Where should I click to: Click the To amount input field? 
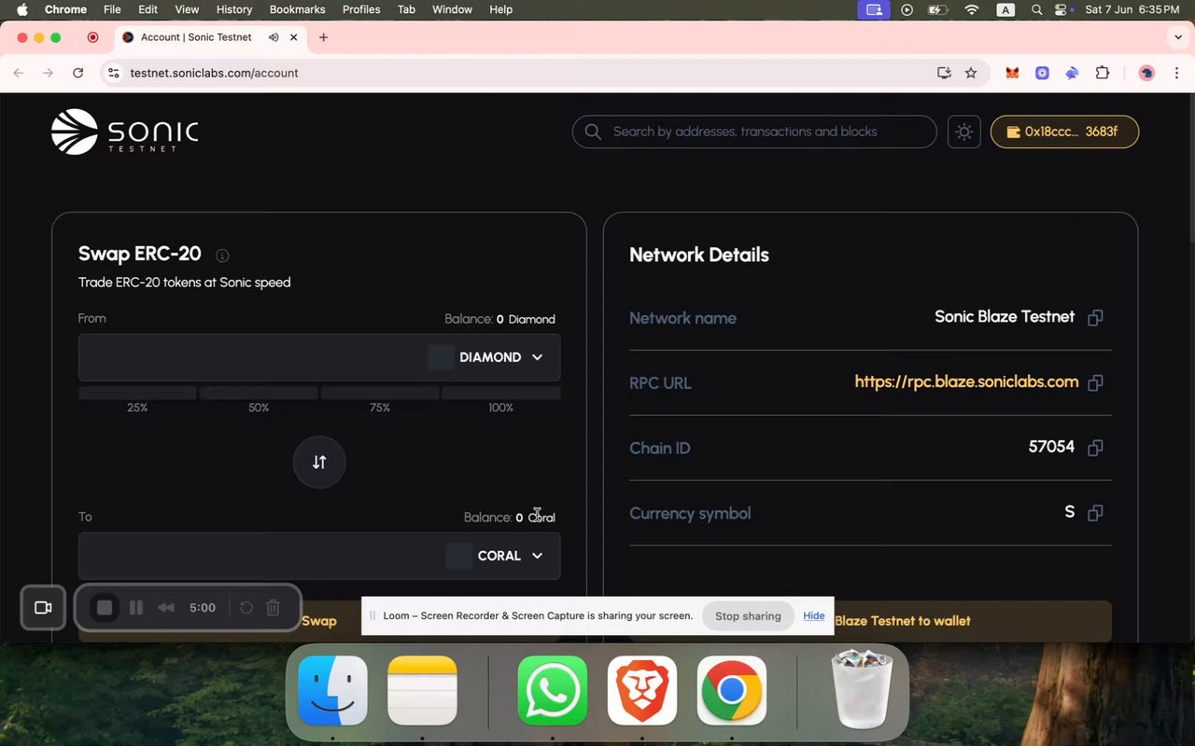point(261,556)
